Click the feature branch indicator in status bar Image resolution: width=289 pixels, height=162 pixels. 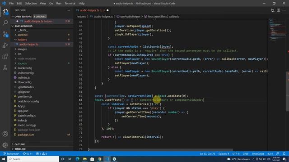[11, 154]
